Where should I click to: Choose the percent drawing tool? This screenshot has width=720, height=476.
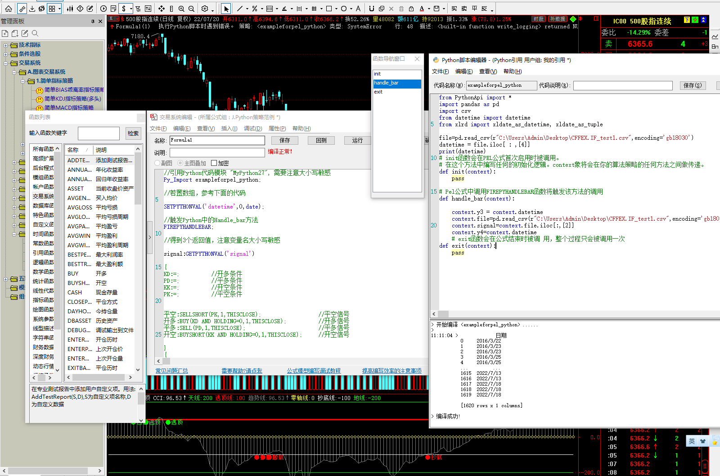click(255, 9)
